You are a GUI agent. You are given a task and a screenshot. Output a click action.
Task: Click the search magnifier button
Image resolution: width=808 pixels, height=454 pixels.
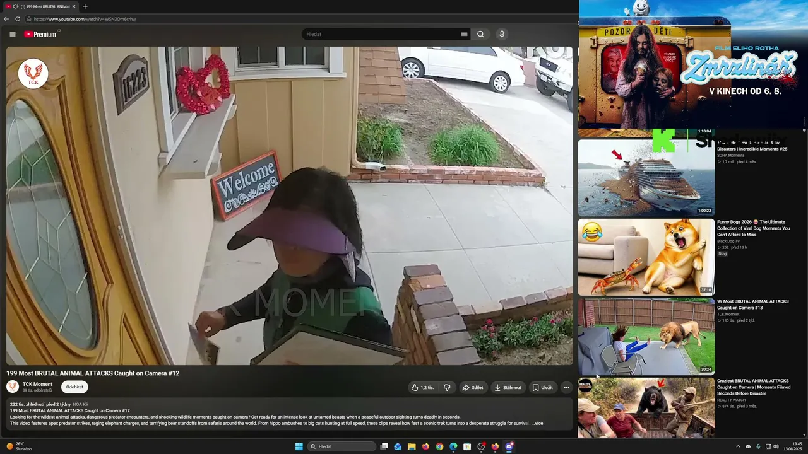pyautogui.click(x=480, y=34)
